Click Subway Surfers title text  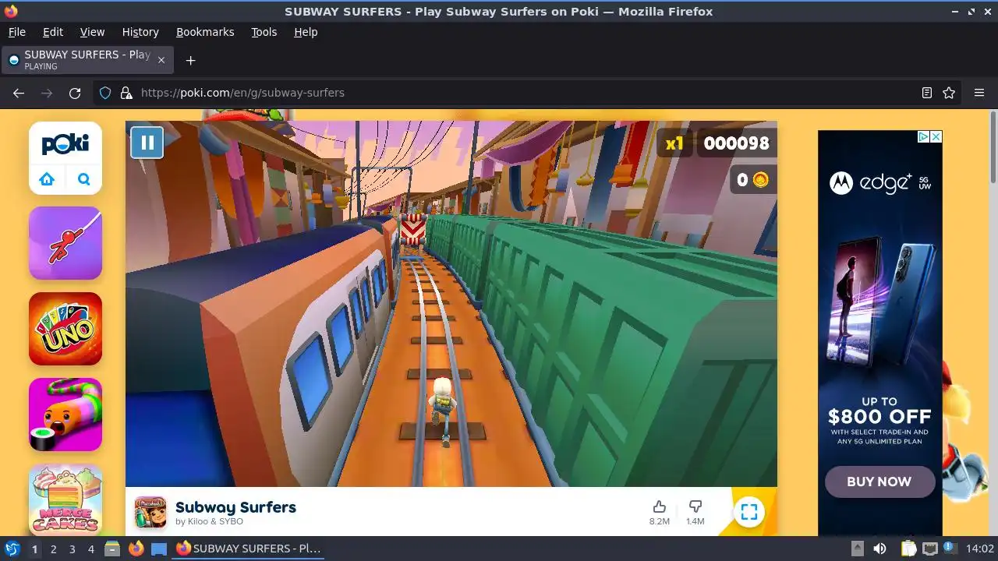point(235,507)
